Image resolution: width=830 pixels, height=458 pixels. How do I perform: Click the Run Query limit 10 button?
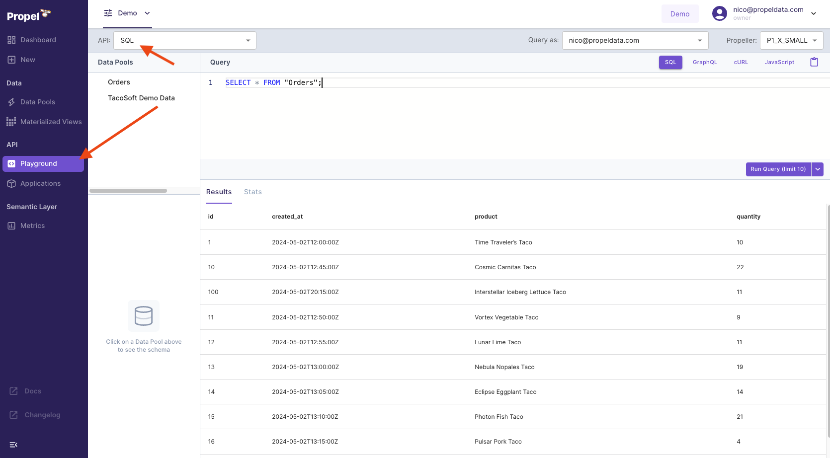(778, 169)
